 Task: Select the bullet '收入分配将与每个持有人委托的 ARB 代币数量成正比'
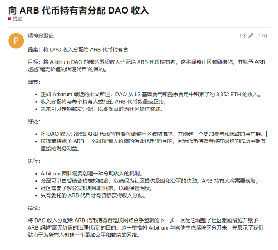click(104, 102)
